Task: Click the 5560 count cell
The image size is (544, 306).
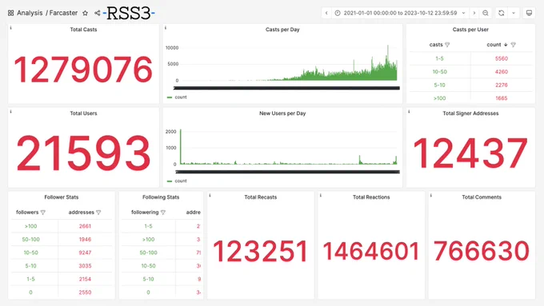Action: pyautogui.click(x=502, y=58)
